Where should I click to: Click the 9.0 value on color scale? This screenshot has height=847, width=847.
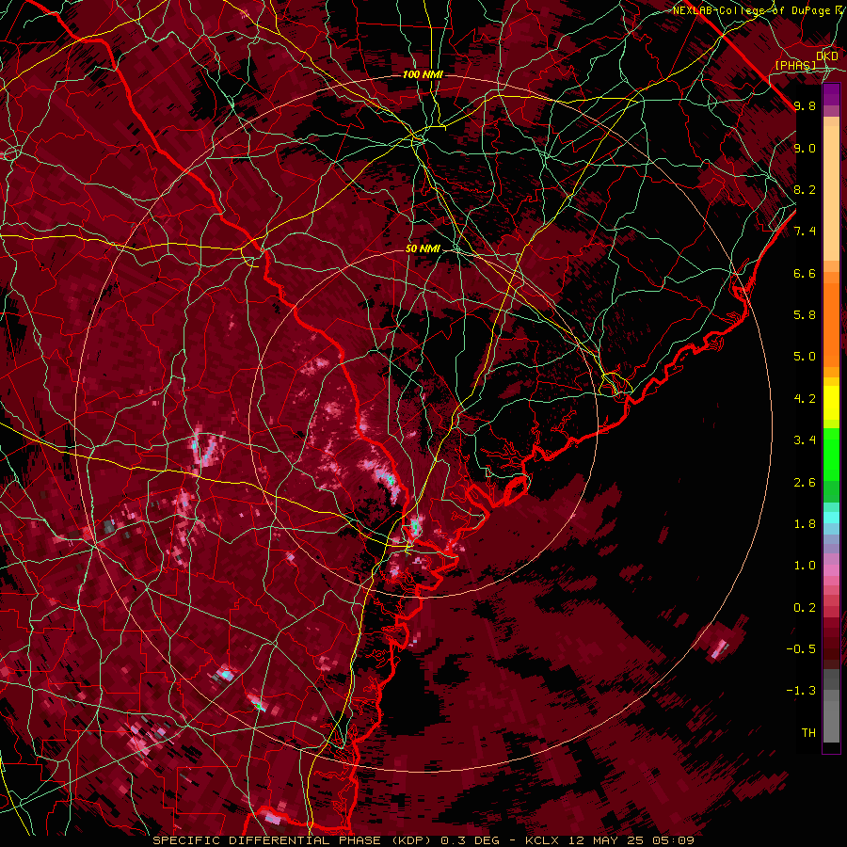(805, 148)
